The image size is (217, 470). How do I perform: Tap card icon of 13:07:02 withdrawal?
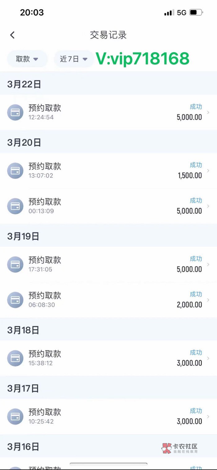click(15, 171)
